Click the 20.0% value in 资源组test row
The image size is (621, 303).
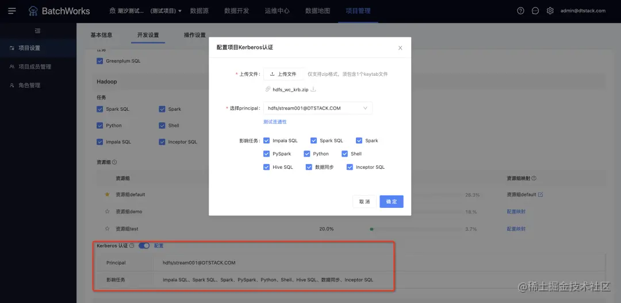click(x=327, y=229)
